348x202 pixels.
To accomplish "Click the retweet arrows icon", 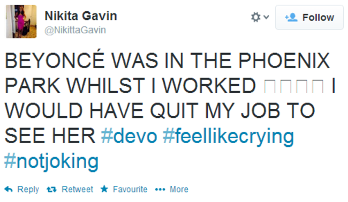I will tap(52, 190).
